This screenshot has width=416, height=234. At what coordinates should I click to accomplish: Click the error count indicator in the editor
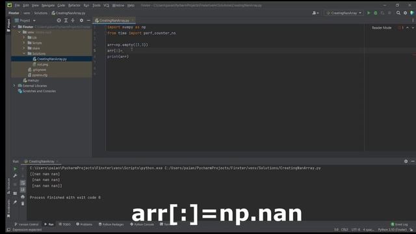pyautogui.click(x=401, y=27)
